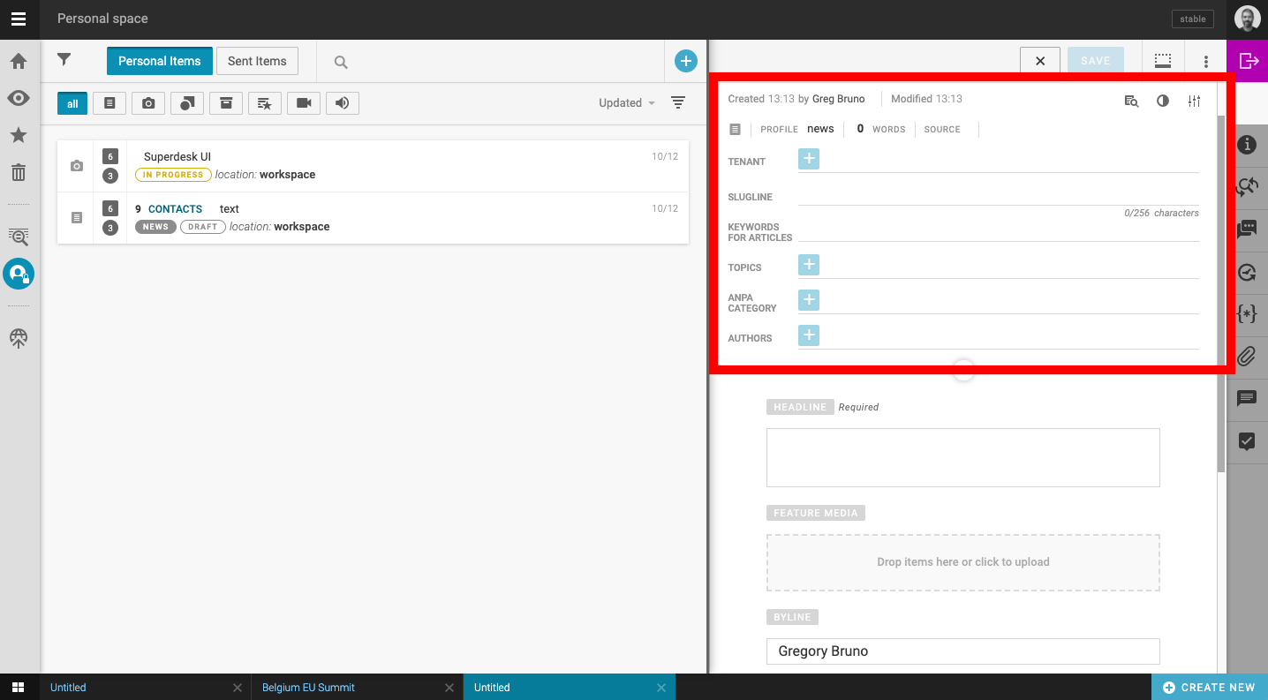Open the circular-arrows panel in the right sidebar
Screen dimensions: 1268x700
[1247, 186]
